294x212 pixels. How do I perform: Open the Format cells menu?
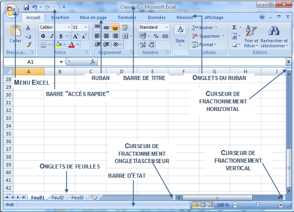204,45
